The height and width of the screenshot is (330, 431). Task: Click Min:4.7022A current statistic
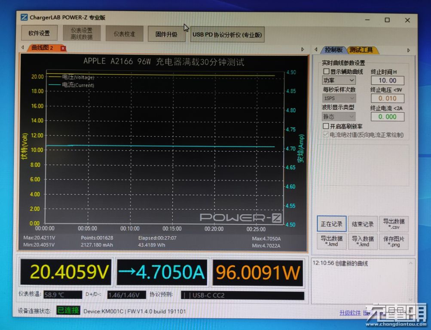266,246
